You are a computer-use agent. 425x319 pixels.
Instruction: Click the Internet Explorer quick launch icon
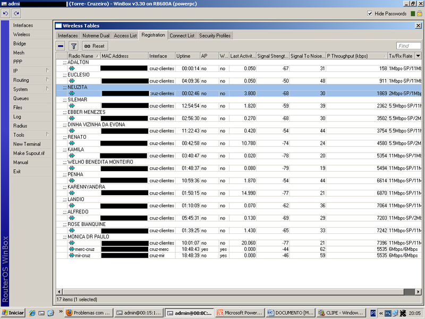click(32, 313)
